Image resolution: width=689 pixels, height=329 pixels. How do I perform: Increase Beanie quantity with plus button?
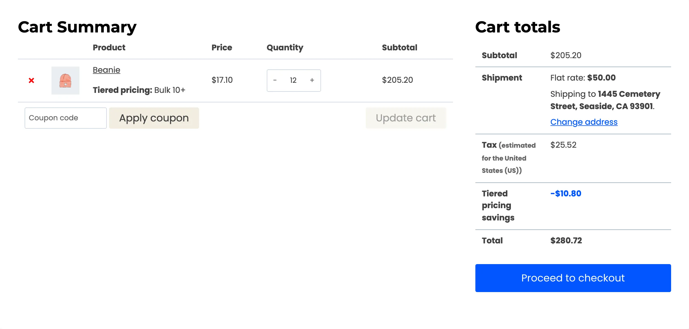(312, 80)
